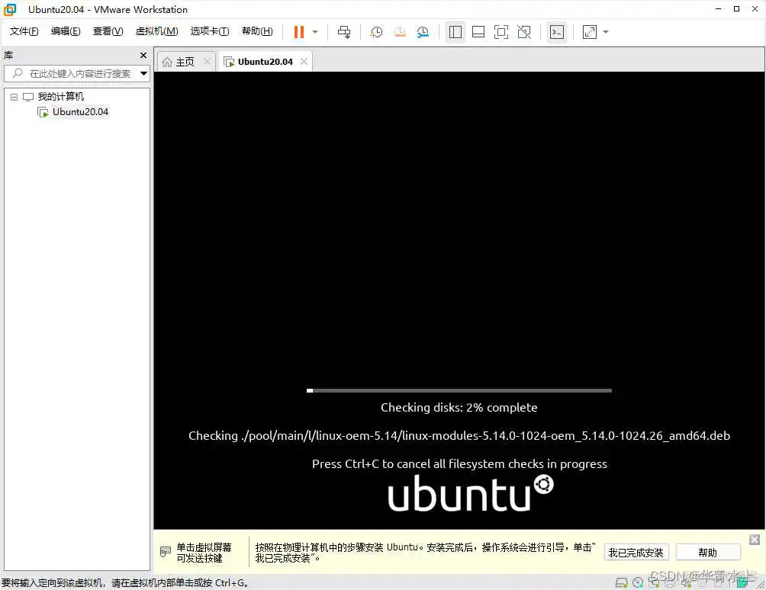Click the 帮助 button in the banner

click(708, 552)
